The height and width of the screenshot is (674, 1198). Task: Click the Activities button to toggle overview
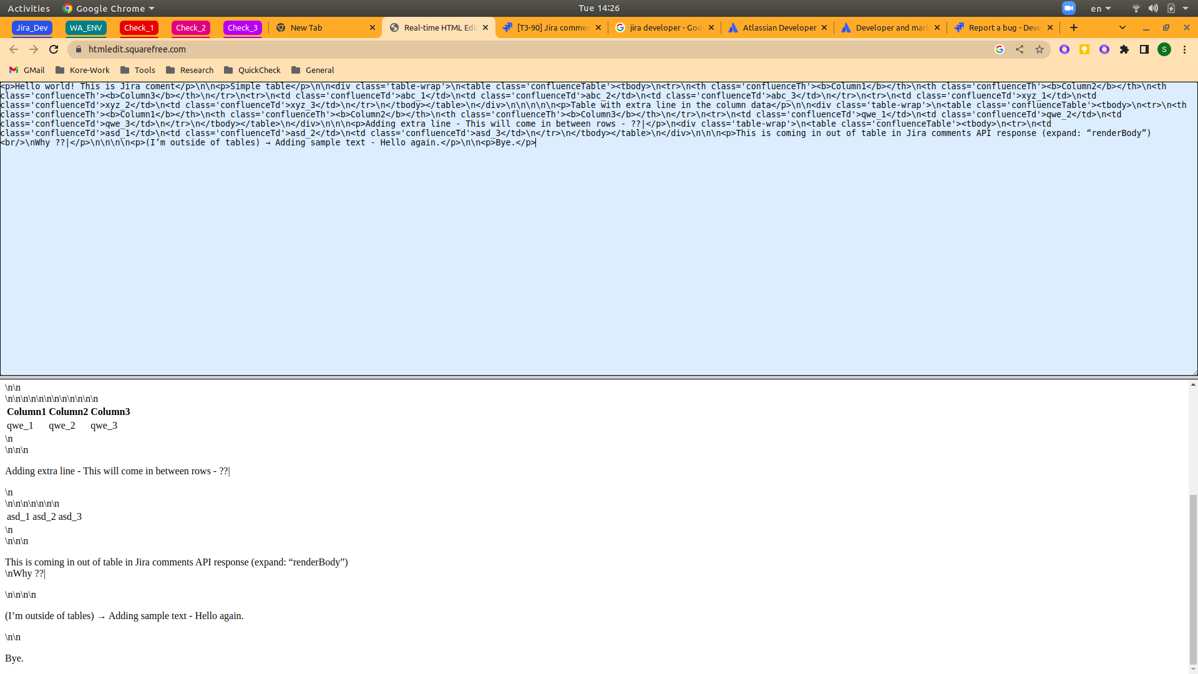coord(28,8)
